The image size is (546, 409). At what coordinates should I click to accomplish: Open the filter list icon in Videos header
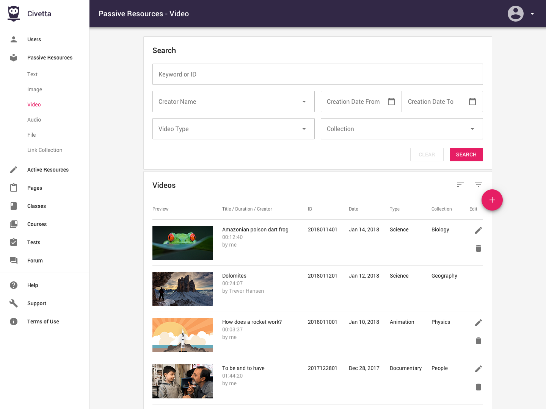(478, 185)
